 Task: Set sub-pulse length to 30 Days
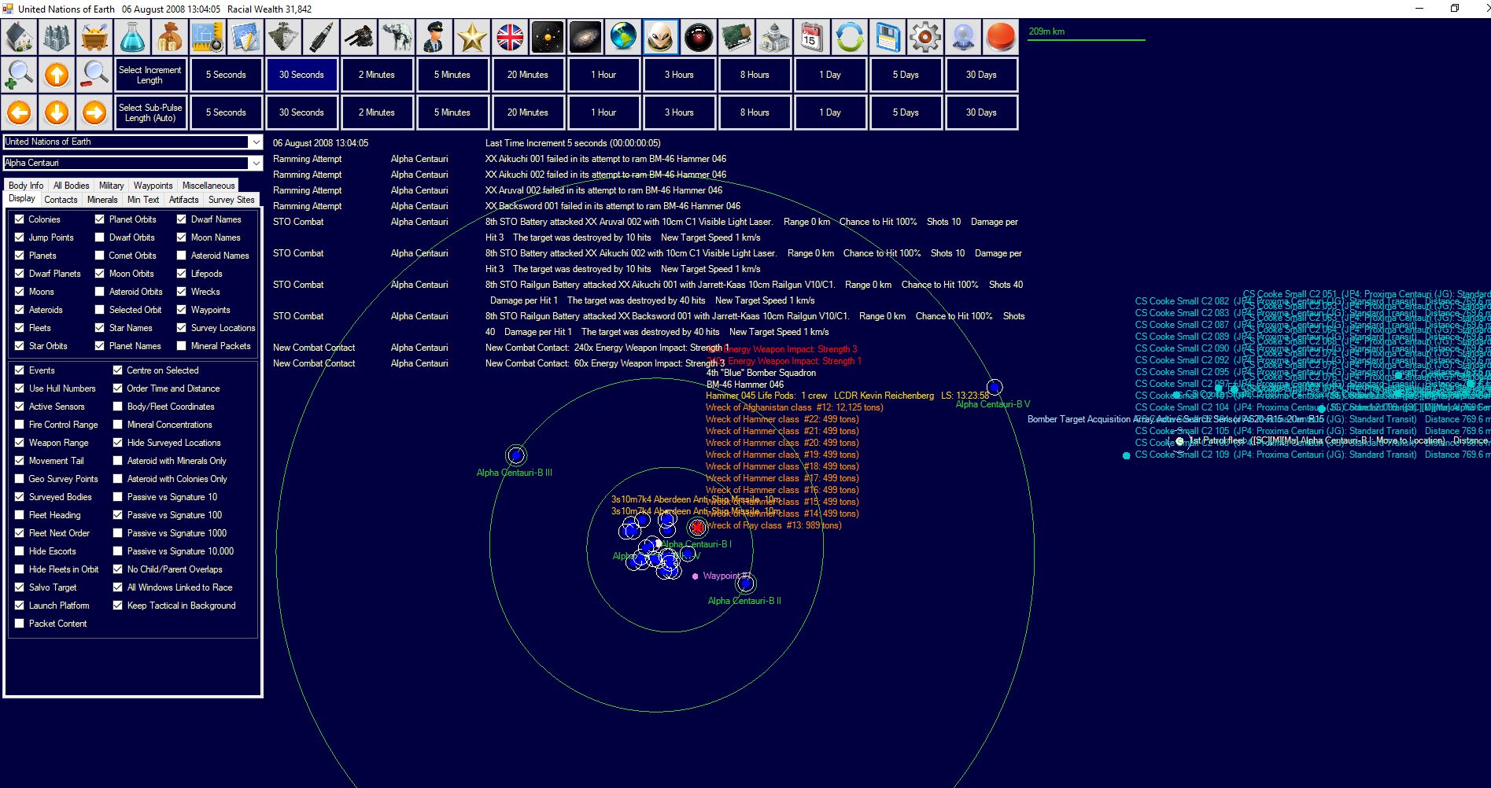pyautogui.click(x=981, y=112)
